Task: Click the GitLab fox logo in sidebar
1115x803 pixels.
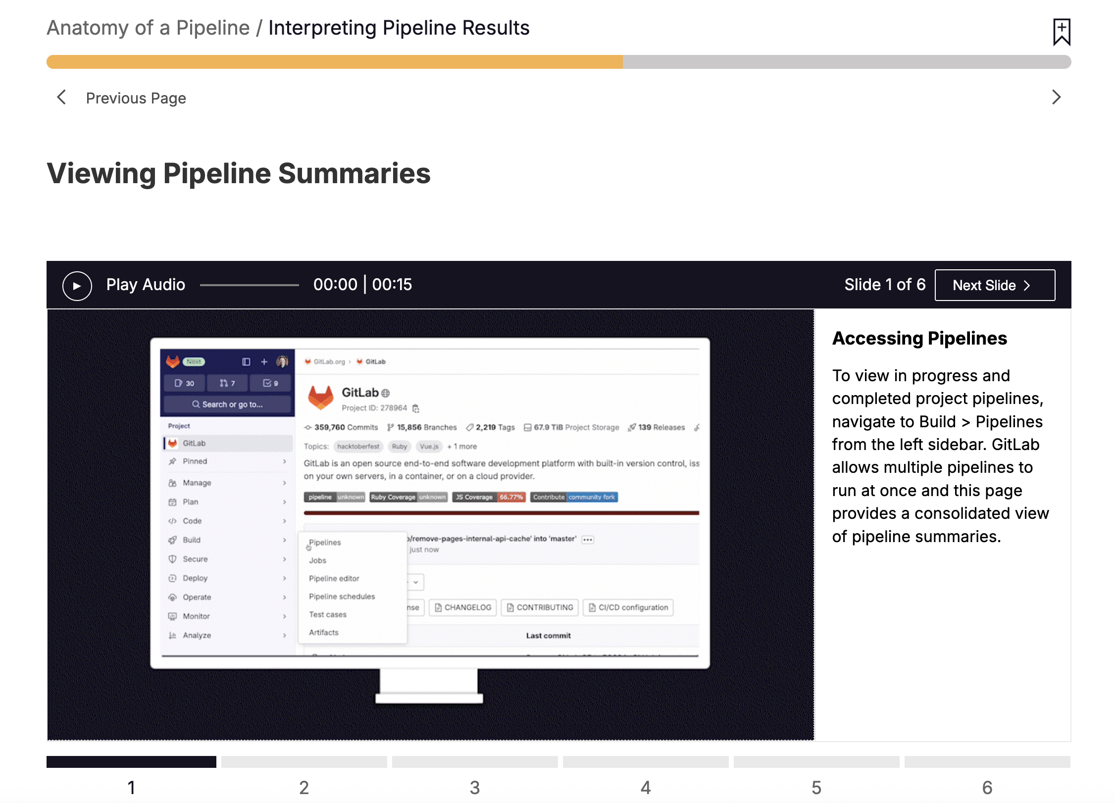Action: (173, 361)
